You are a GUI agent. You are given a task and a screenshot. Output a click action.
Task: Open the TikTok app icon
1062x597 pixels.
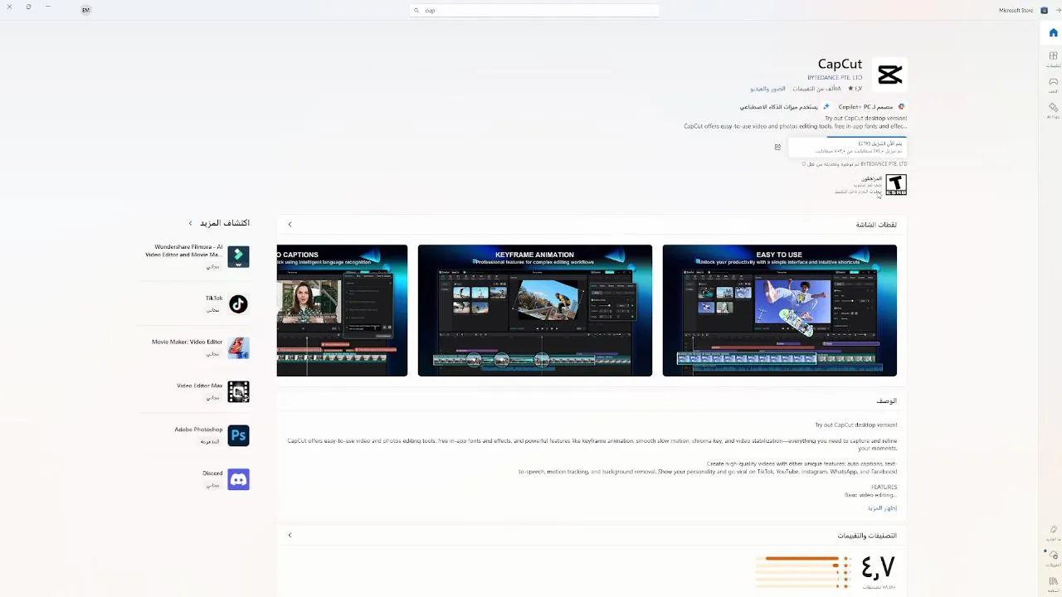point(238,304)
